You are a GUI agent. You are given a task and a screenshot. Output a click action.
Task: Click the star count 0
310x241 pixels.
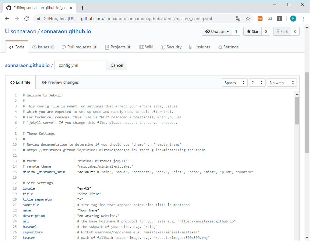266,31
